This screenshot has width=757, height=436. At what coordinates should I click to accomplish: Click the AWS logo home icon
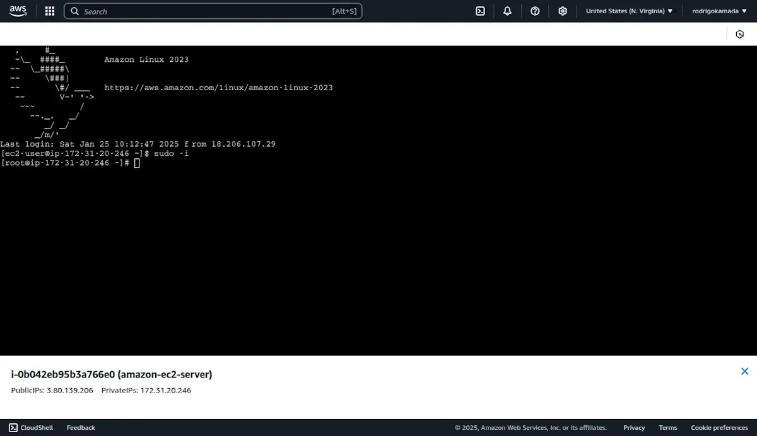18,11
